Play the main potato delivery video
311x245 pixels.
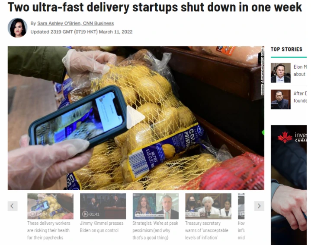[x=136, y=117]
